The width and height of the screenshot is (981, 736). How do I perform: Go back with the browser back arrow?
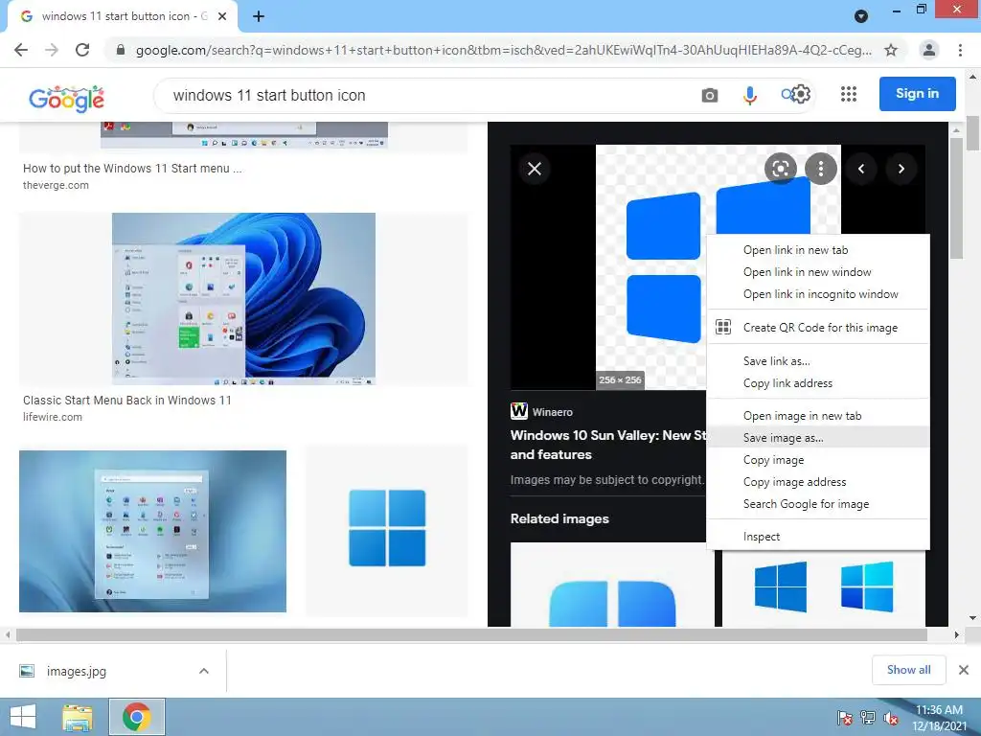click(21, 50)
